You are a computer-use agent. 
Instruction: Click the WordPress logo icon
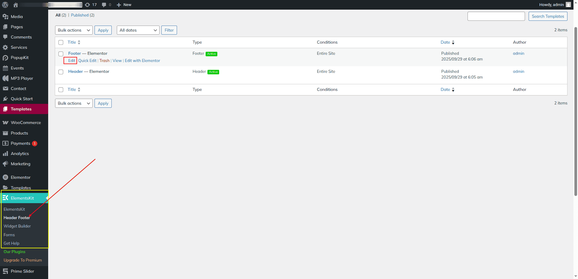pos(5,5)
